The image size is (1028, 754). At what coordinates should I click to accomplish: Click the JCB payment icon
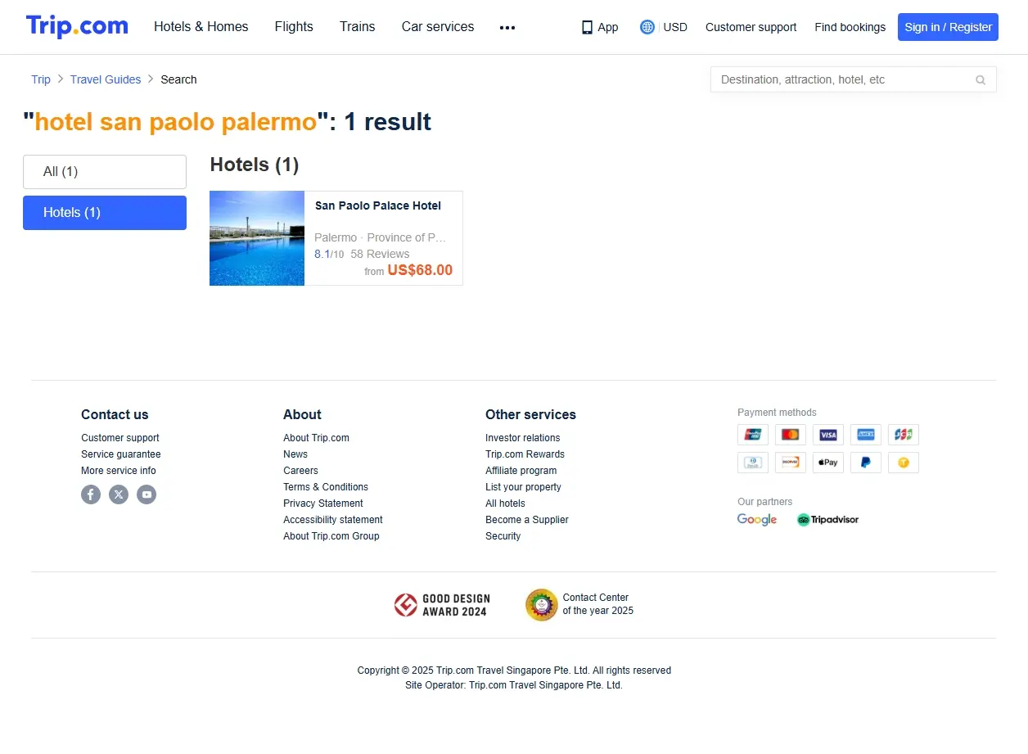point(904,435)
